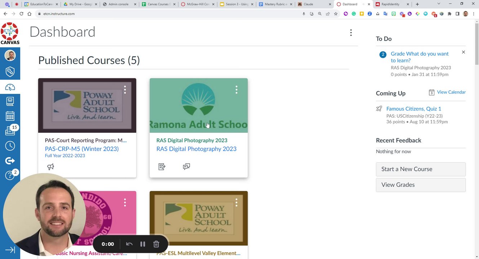
Task: Restart the recording with the undo arrow
Action: coord(129,244)
